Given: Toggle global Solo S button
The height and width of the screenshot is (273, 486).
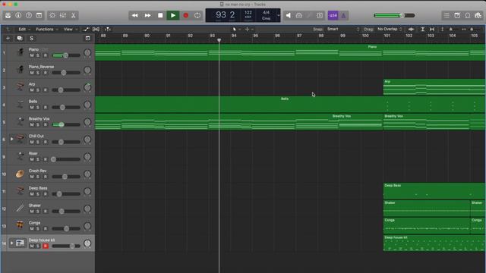Looking at the screenshot, I should (31, 39).
